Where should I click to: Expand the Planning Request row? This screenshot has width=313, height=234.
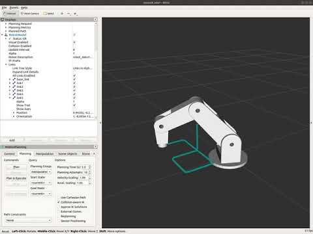(6, 24)
